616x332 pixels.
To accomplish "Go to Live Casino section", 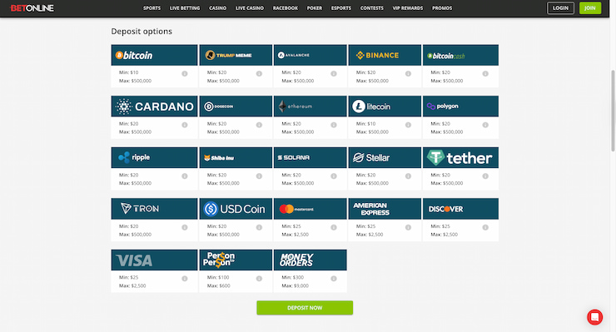I will click(250, 7).
